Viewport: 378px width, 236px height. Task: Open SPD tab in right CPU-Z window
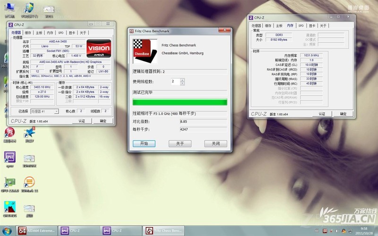301,25
